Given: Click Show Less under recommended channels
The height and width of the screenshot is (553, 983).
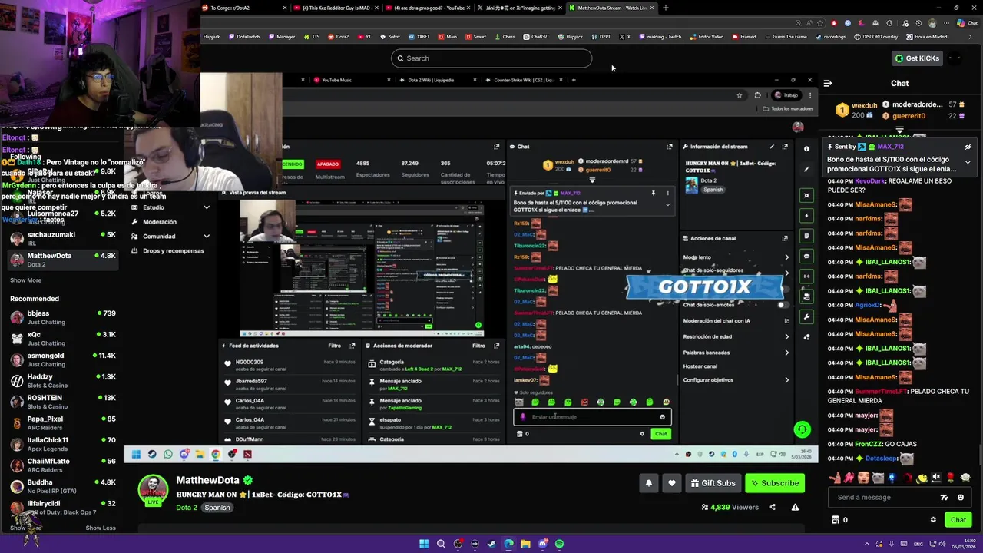Looking at the screenshot, I should 101,528.
